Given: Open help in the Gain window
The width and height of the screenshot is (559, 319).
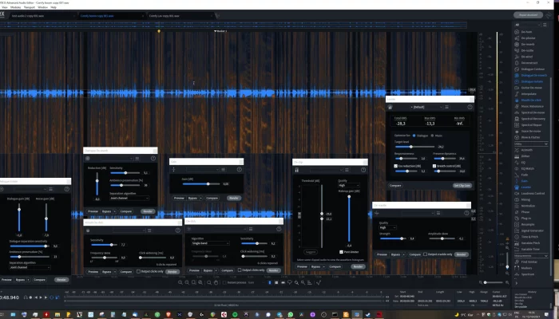Looking at the screenshot, I should [240, 169].
